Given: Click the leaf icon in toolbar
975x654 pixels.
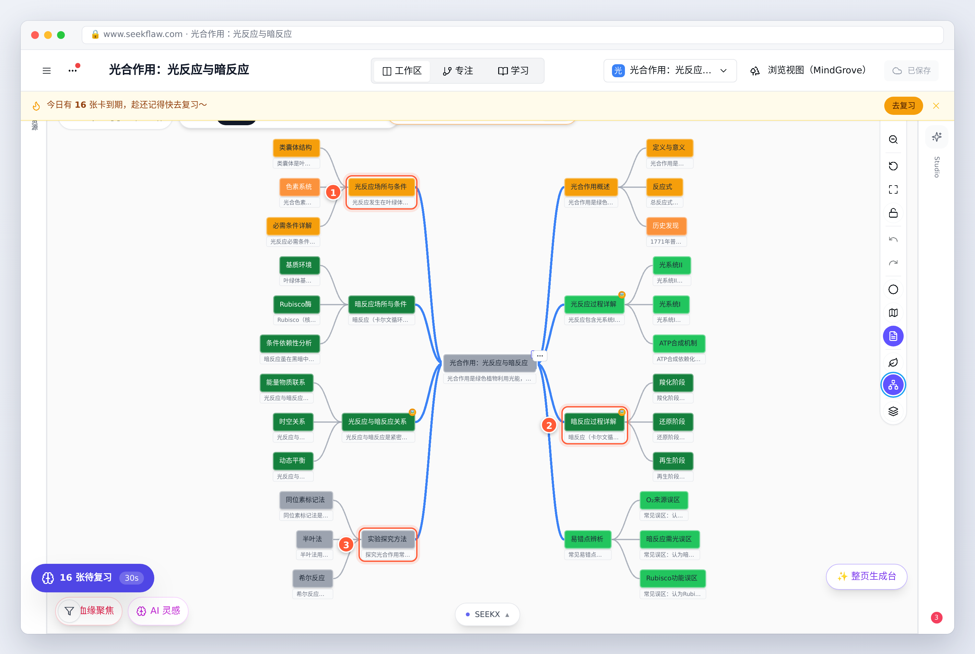Looking at the screenshot, I should pyautogui.click(x=893, y=362).
